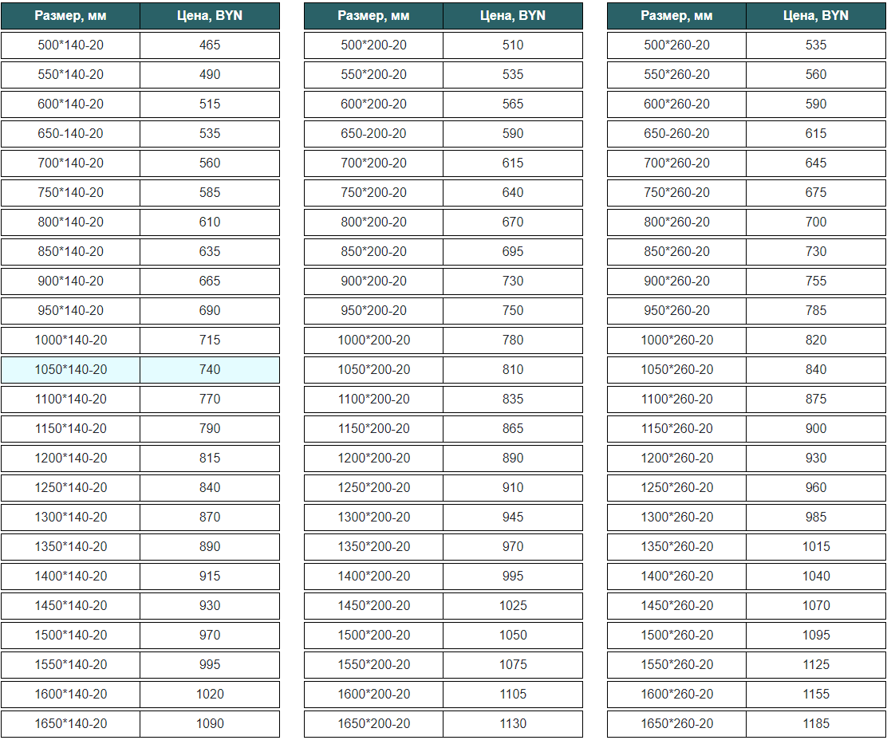Click the size cell 1650*260-20

point(677,723)
